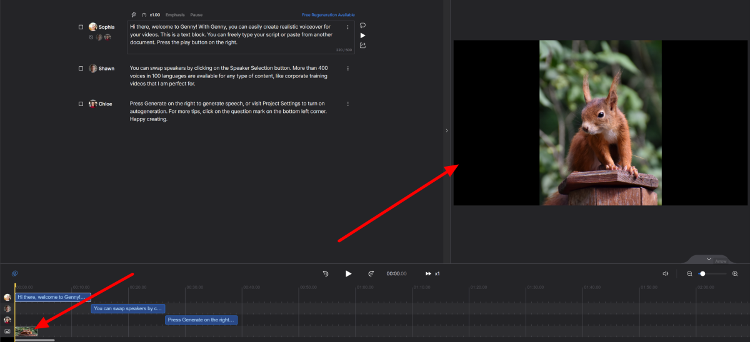This screenshot has width=750, height=342.
Task: Check the checkbox next to Sophia
Action: 81,27
